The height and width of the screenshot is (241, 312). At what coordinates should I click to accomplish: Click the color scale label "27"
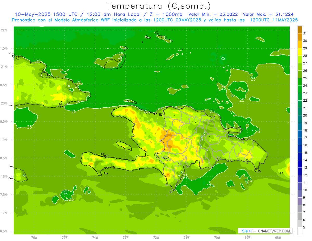pos(305,63)
